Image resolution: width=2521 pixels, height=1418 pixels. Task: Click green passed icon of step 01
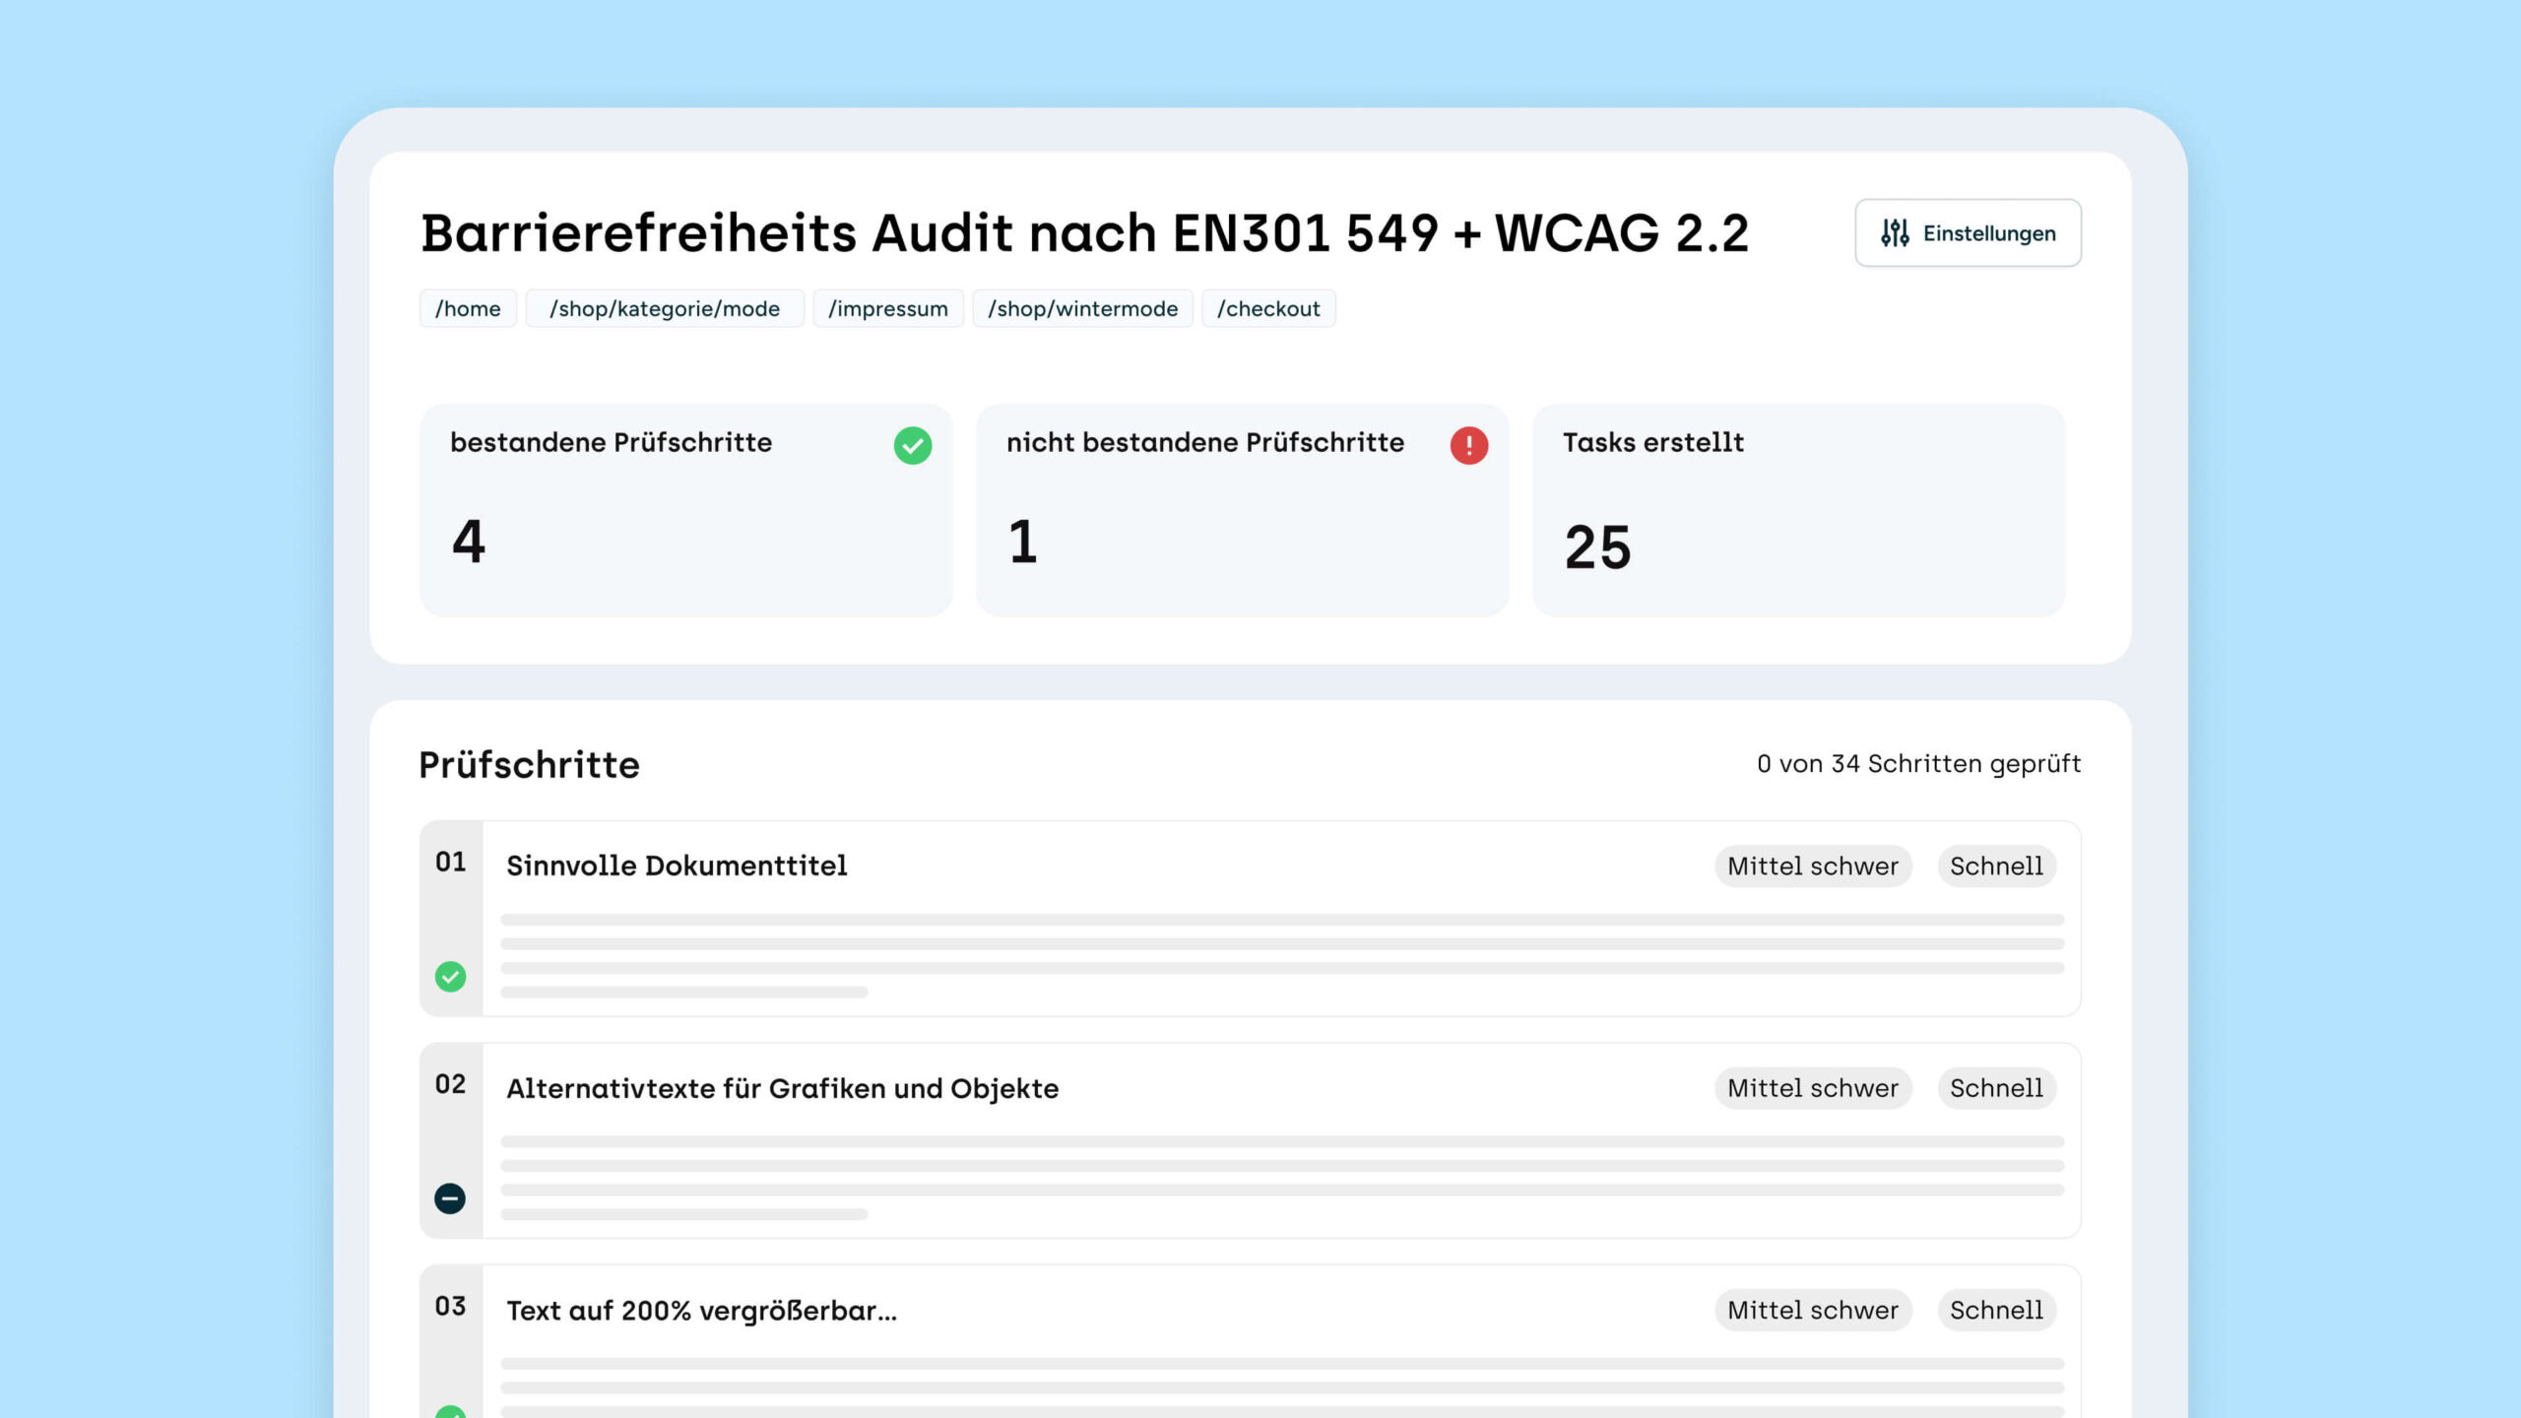(450, 977)
